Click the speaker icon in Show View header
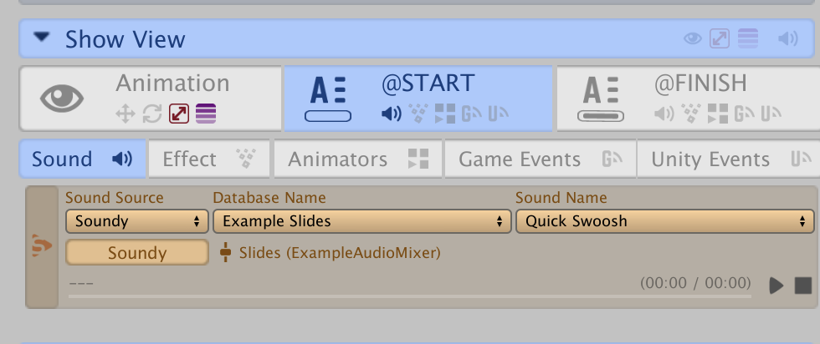Image resolution: width=820 pixels, height=344 pixels. click(x=787, y=38)
